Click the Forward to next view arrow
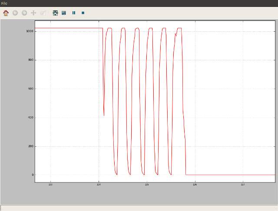The image size is (278, 211). coord(24,13)
